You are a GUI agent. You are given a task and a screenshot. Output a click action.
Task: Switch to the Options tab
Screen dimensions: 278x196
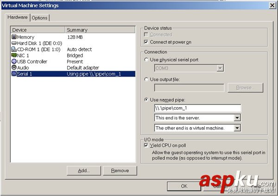tap(40, 18)
